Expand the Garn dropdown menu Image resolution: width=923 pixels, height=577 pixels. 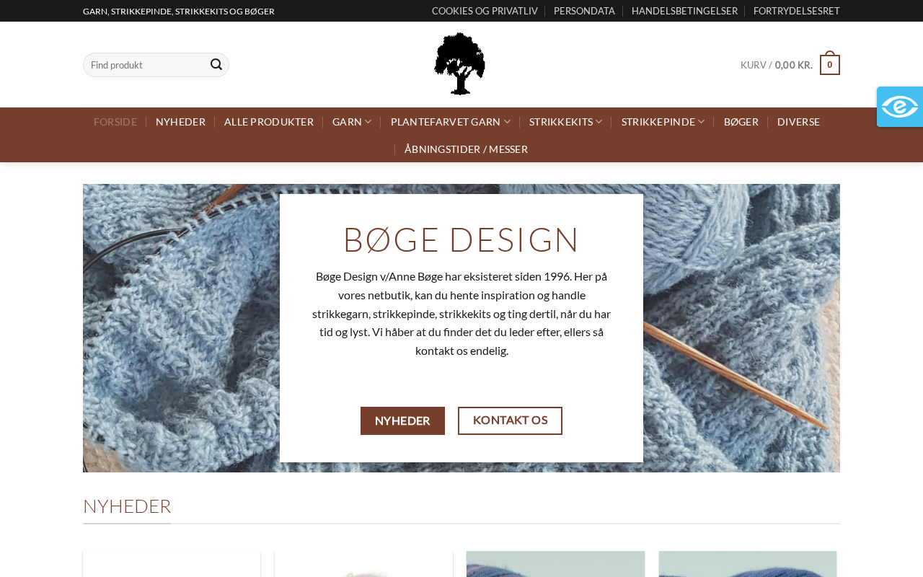(352, 122)
